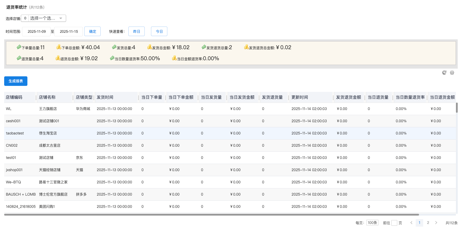Click the coins icon beside 当日金额退货率
This screenshot has width=461, height=229.
(x=174, y=58)
